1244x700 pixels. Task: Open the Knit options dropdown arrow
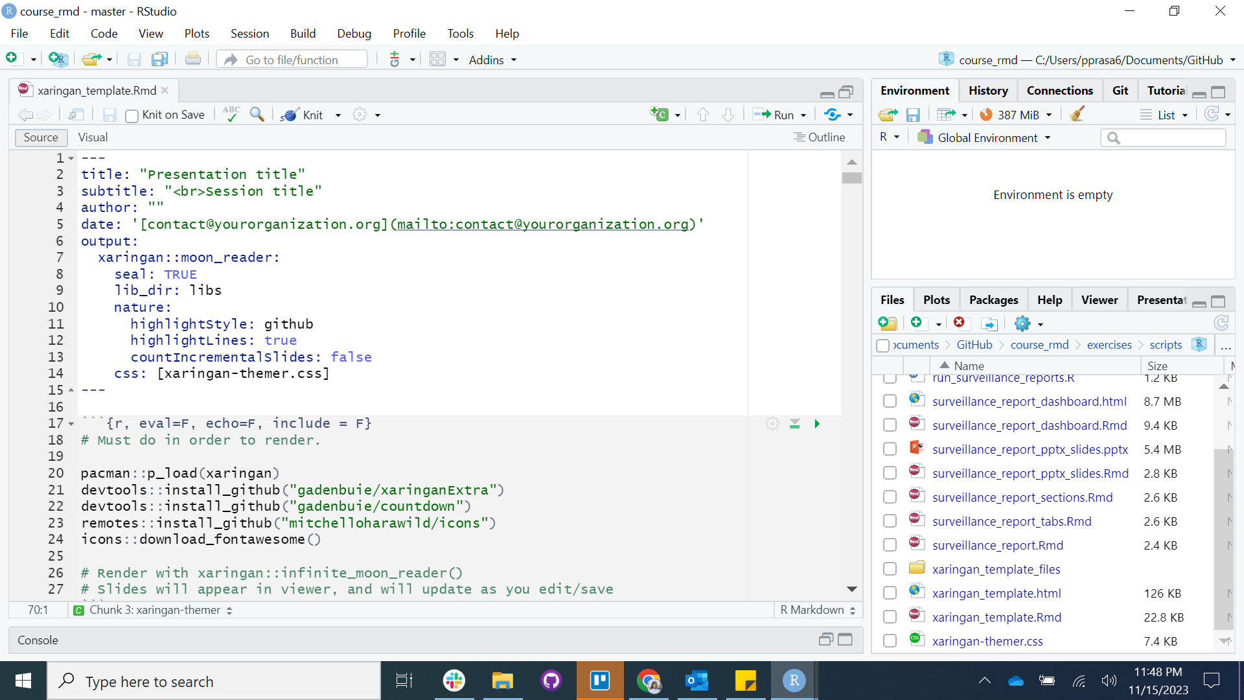click(338, 115)
